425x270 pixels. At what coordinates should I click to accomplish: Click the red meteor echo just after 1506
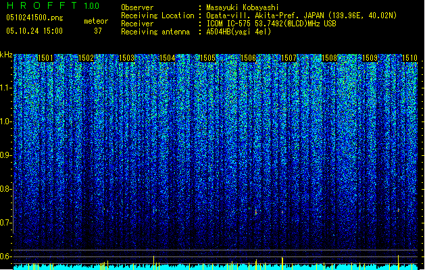tap(255, 212)
